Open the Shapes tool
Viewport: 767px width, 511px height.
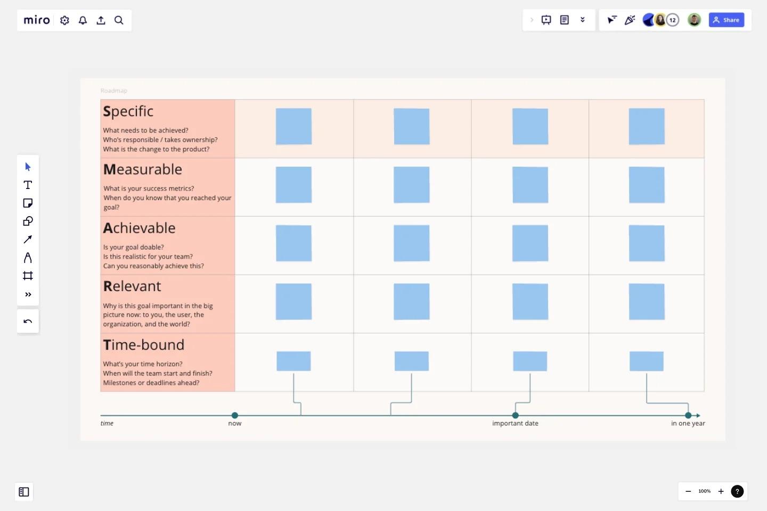click(x=28, y=221)
